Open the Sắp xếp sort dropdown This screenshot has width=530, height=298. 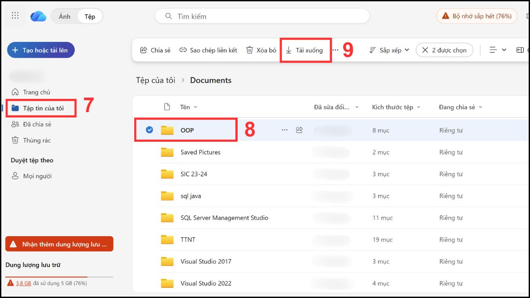pos(389,50)
